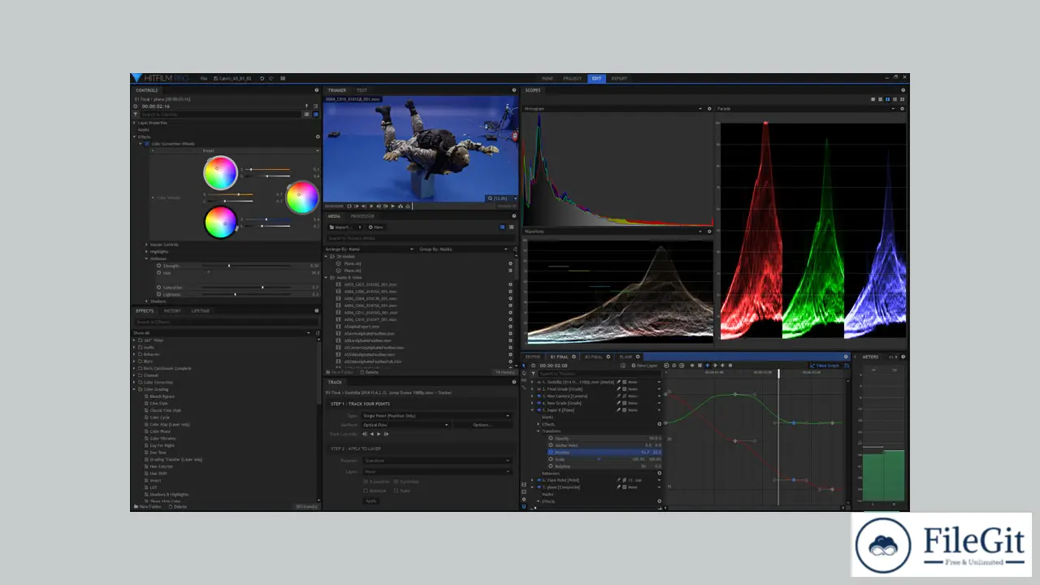Screen dimensions: 1040x585
Task: Click the Delete icon in Effects panel footer
Action: click(x=171, y=507)
